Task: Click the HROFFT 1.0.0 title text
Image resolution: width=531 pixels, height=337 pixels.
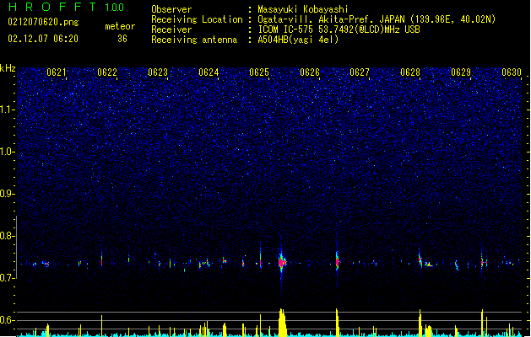Action: [x=66, y=7]
